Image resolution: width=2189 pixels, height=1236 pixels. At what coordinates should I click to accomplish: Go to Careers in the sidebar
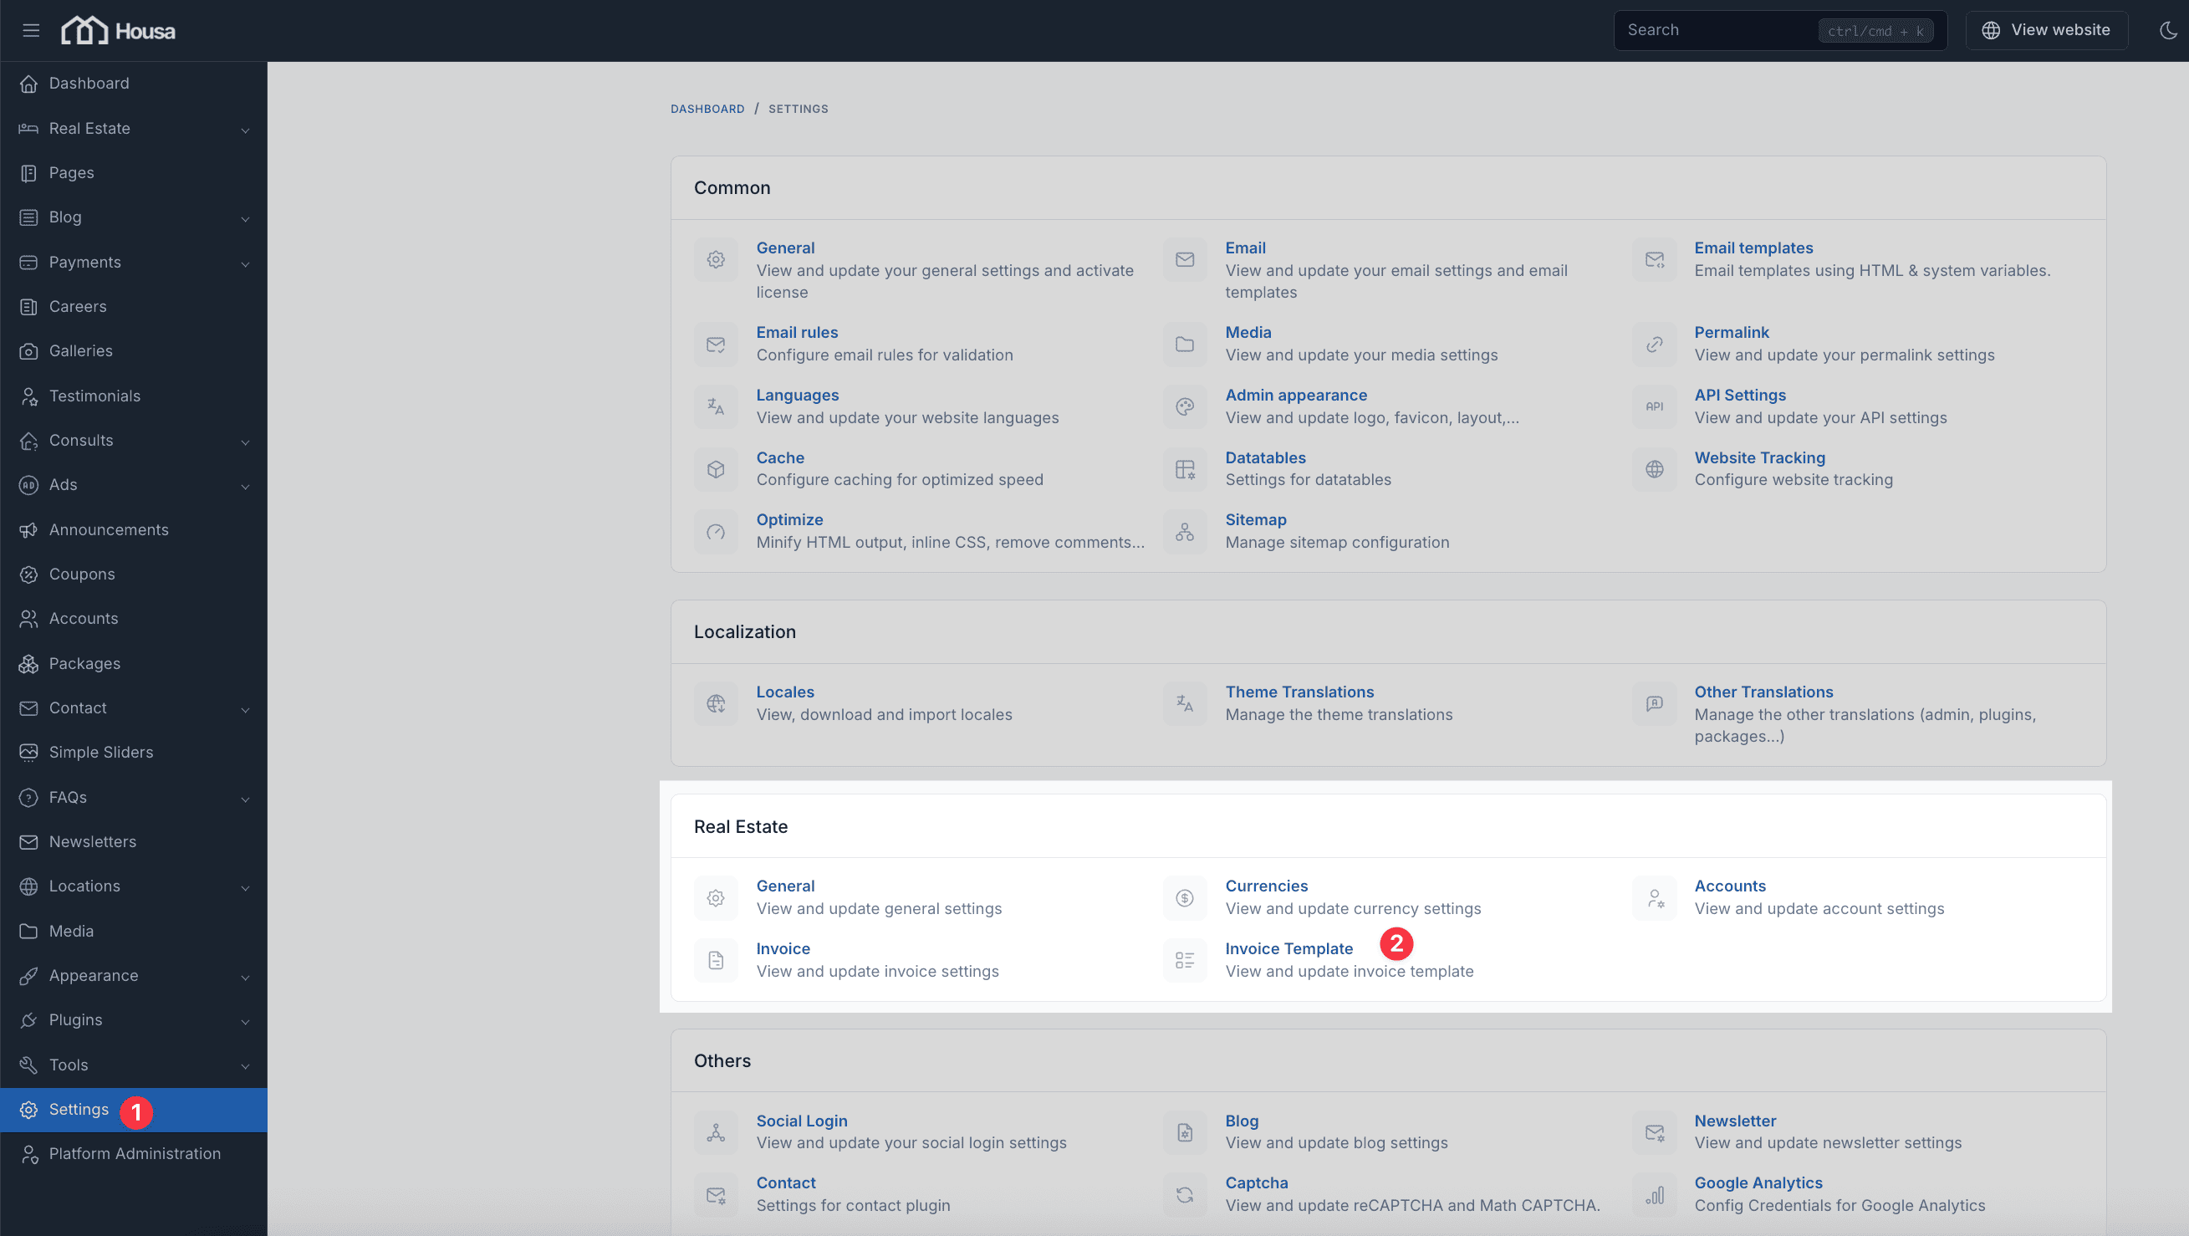[x=134, y=307]
